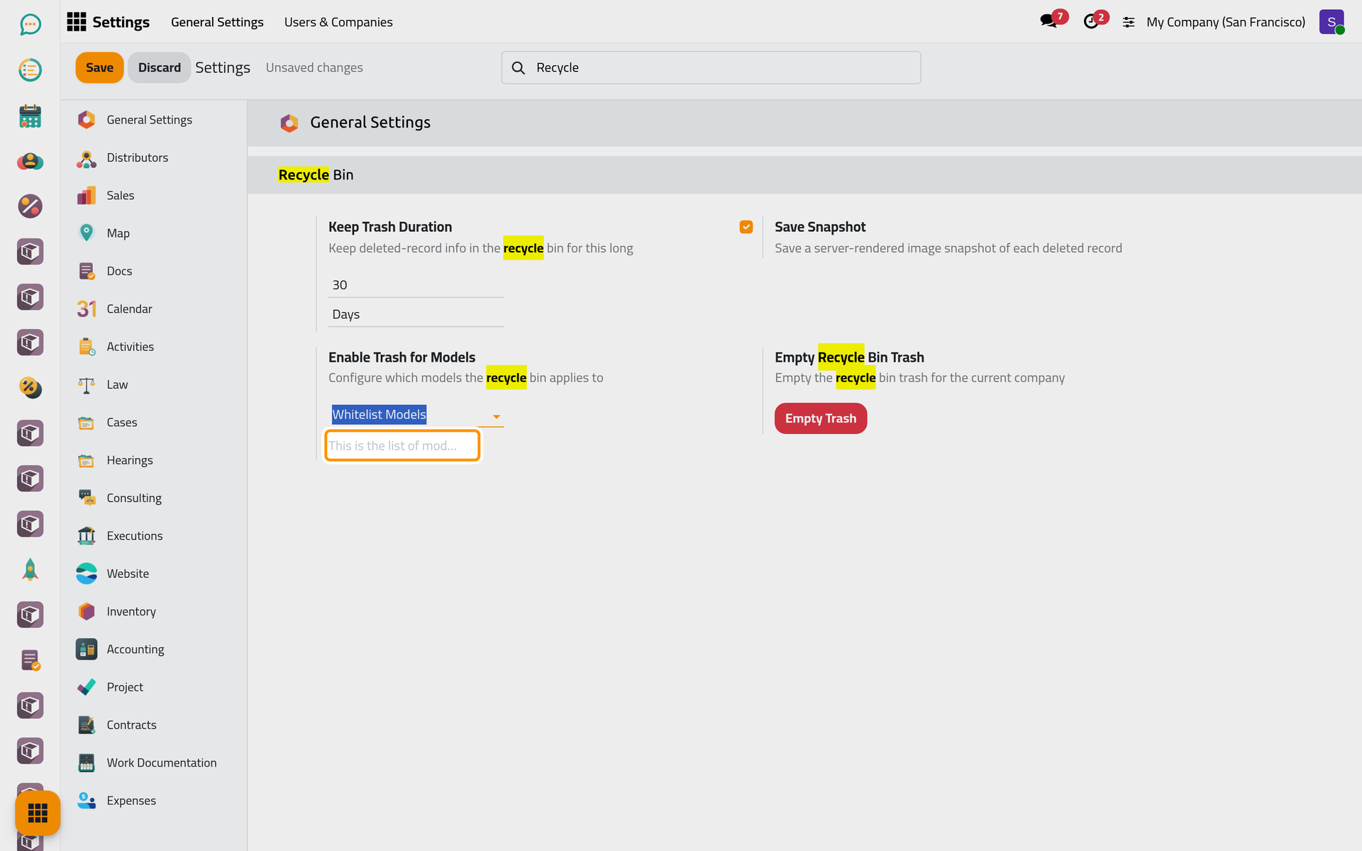Open Project settings section
The width and height of the screenshot is (1362, 851).
(153, 687)
